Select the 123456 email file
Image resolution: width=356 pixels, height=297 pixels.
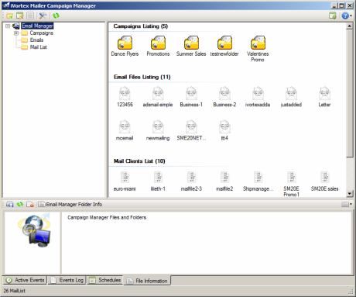coord(125,97)
